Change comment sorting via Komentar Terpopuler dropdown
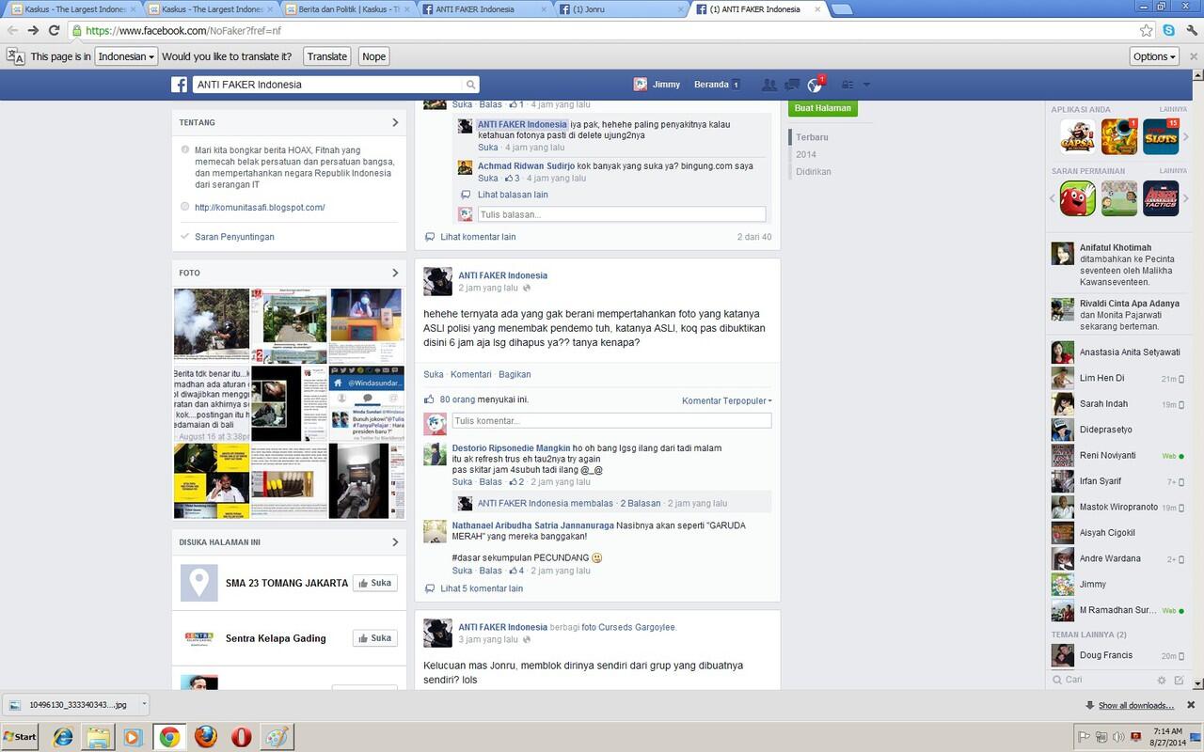Viewport: 1204px width, 752px height. click(724, 400)
